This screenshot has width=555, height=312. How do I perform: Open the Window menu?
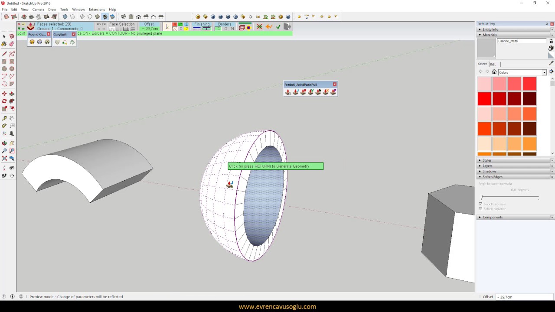(x=78, y=9)
